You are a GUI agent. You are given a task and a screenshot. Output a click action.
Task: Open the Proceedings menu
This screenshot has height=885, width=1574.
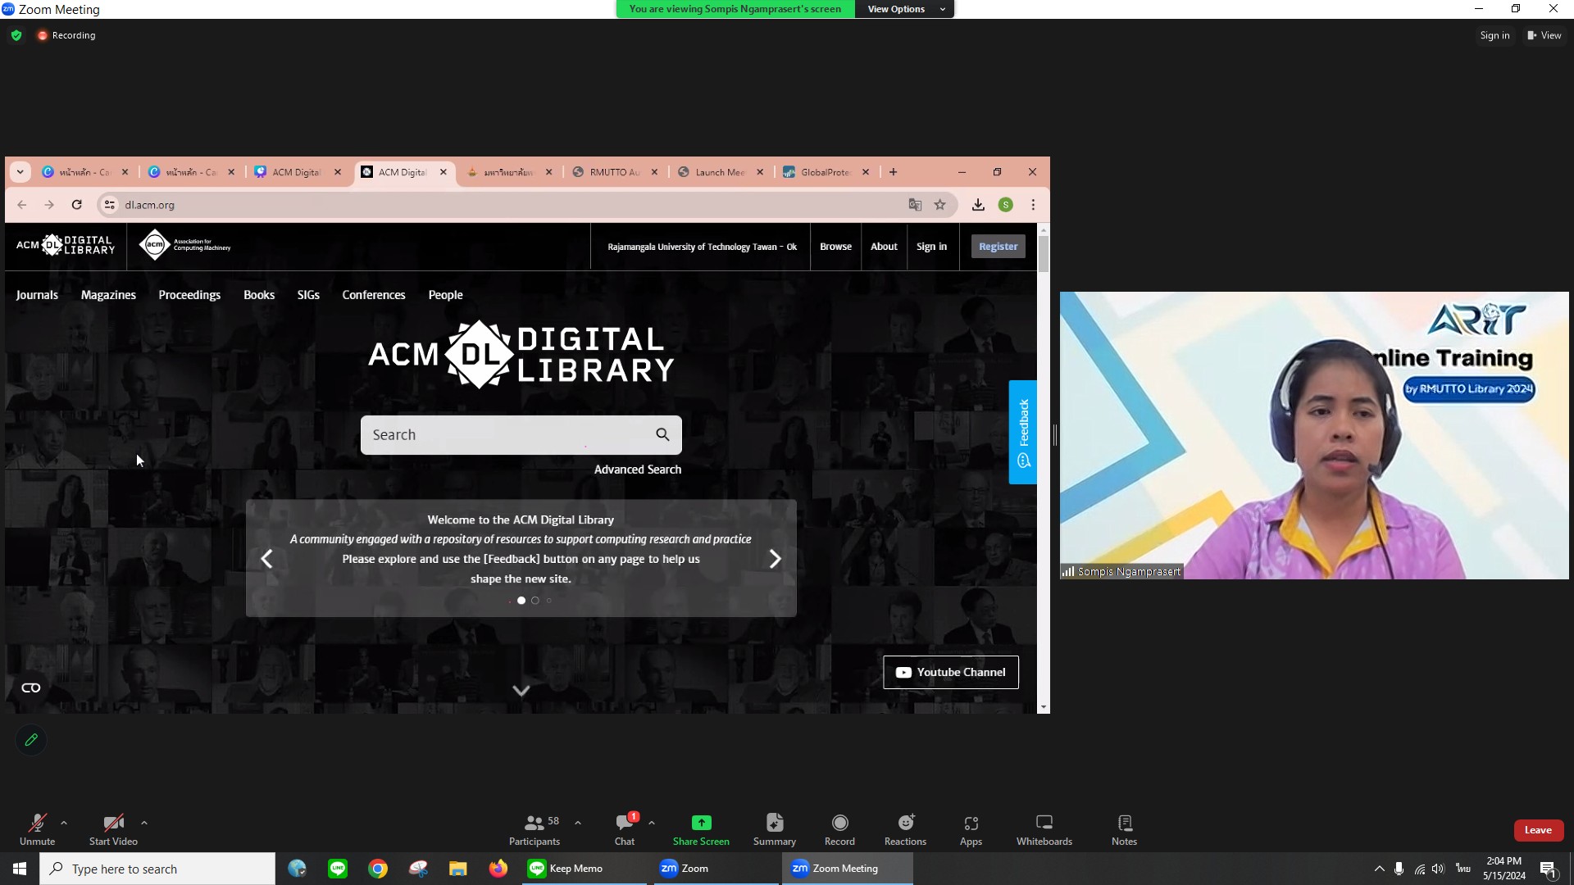tap(189, 295)
